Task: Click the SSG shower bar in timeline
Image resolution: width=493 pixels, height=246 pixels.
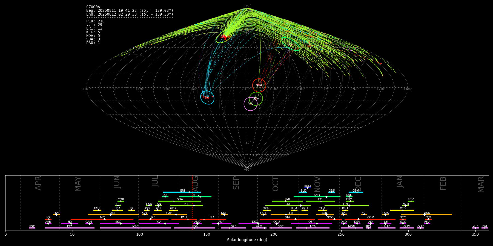Action: pyautogui.click(x=117, y=224)
